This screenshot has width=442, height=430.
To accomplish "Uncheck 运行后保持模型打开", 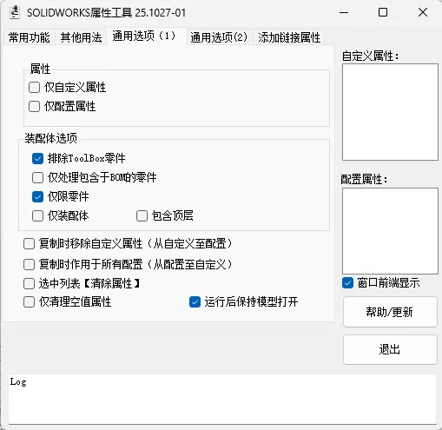I will 195,302.
